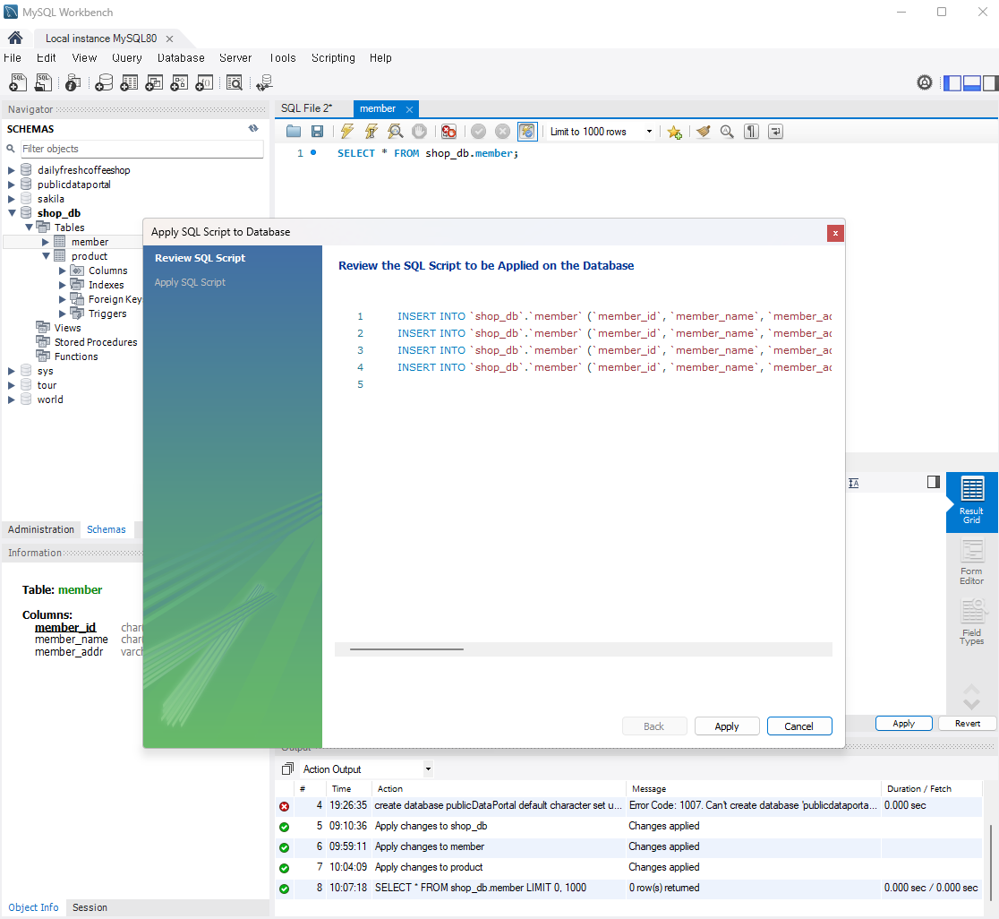This screenshot has height=919, width=999.
Task: Open find panel magnifier icon
Action: pyautogui.click(x=727, y=132)
